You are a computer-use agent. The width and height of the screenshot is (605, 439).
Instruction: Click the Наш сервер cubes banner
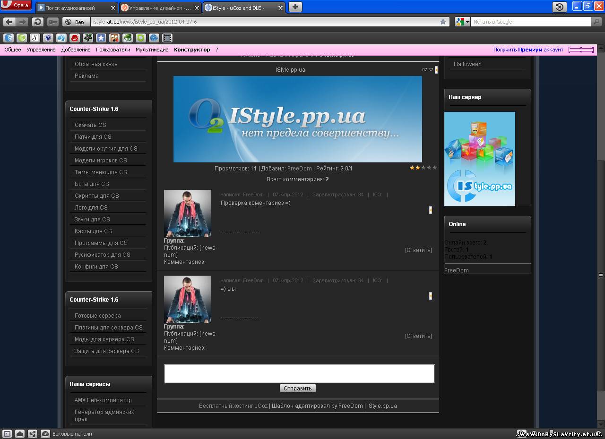pyautogui.click(x=480, y=159)
